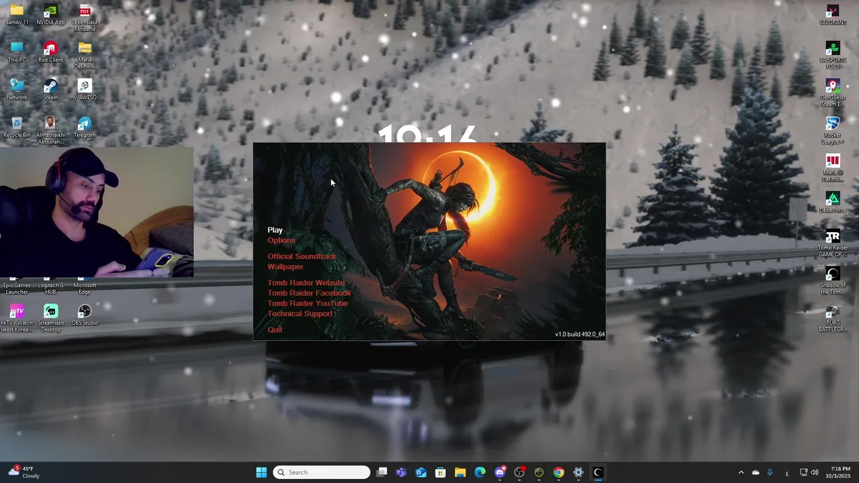Select the Shadow of the Tomb Raider shortcut
This screenshot has width=859, height=483.
pyautogui.click(x=833, y=281)
